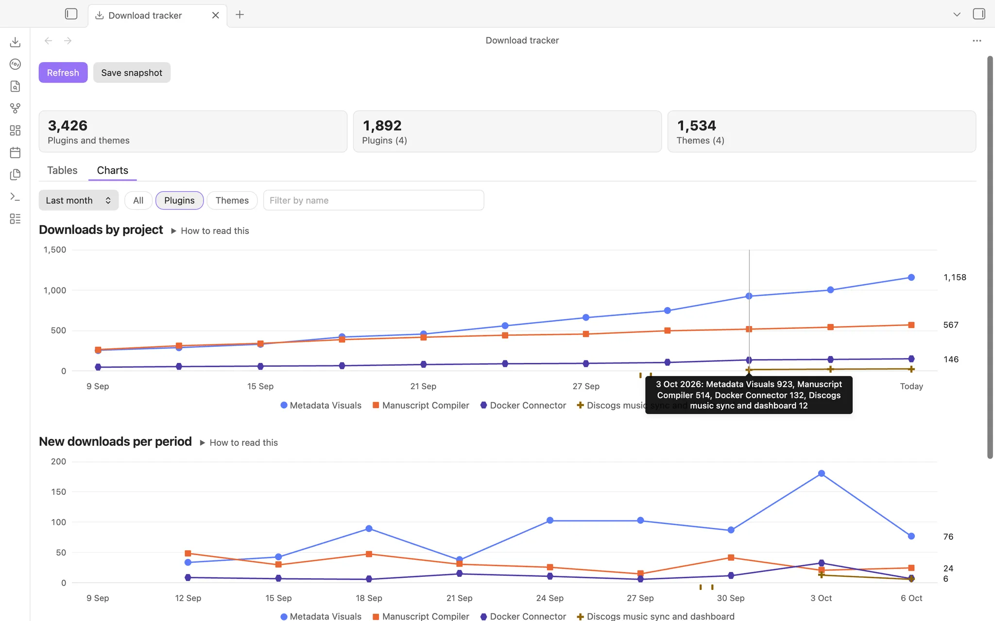Select the All filter pill
The image size is (995, 621).
point(138,200)
